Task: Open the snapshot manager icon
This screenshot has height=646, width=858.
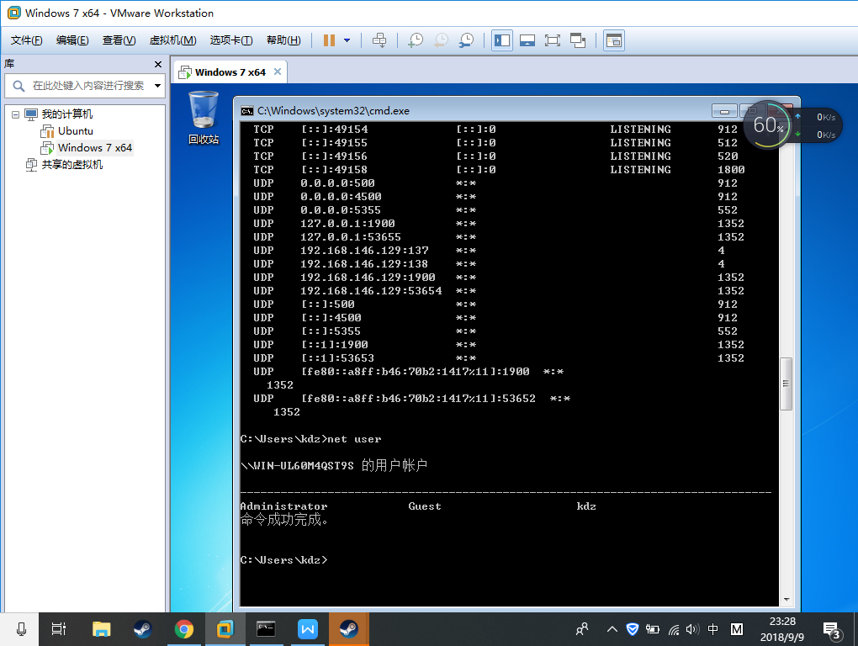Action: [466, 40]
